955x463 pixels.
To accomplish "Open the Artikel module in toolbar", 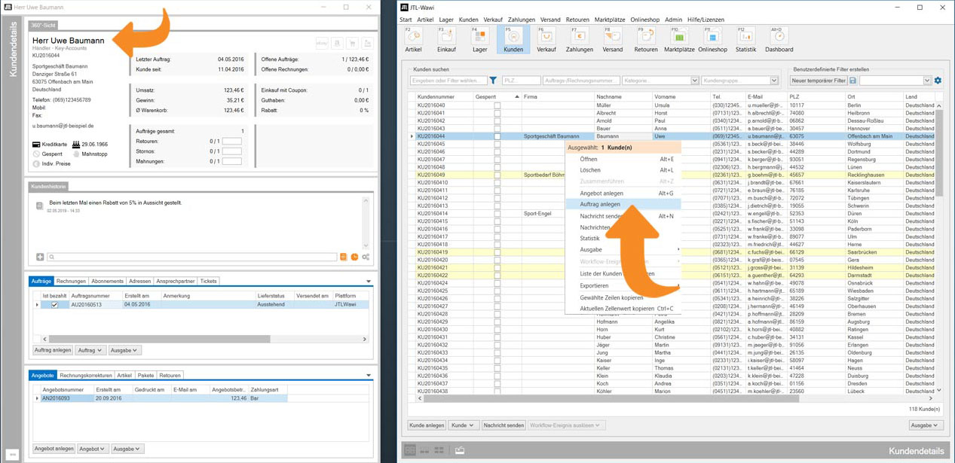I will [x=413, y=39].
